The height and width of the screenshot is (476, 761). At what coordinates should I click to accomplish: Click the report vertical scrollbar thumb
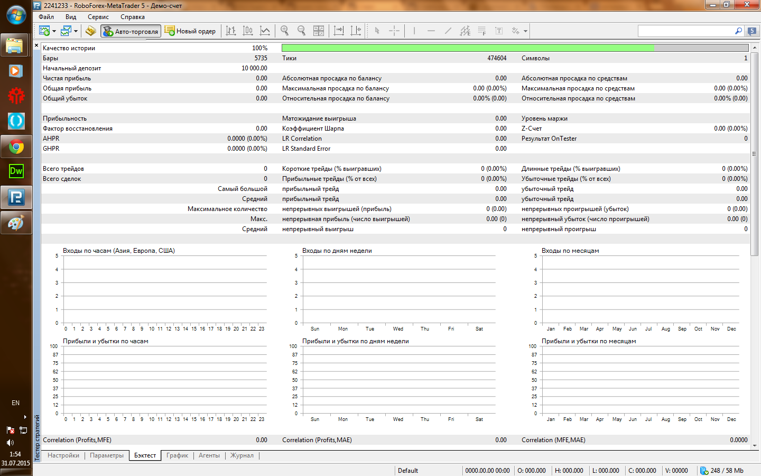click(754, 153)
